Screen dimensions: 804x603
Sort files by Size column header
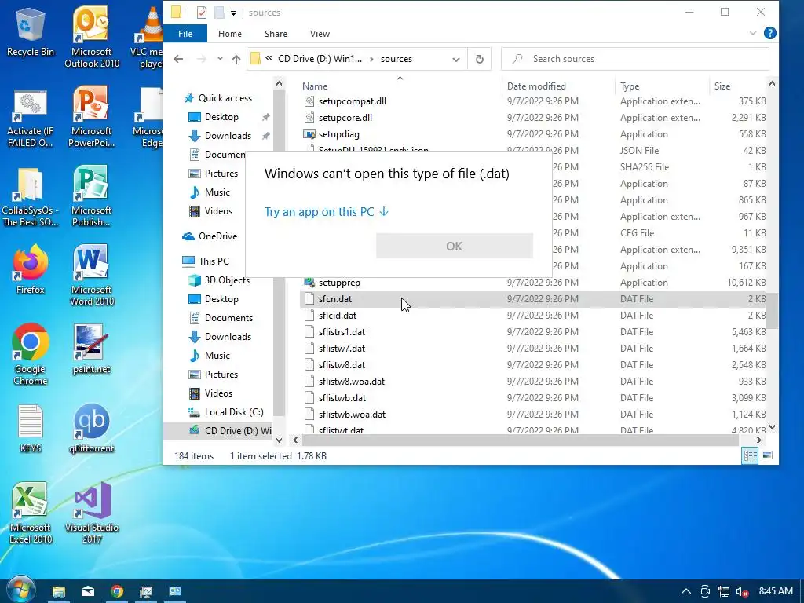(x=737, y=86)
